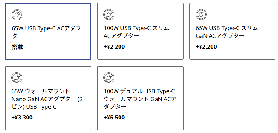The image size is (278, 133).
Task: Click plug icon on 65W USB Type-C ACアダプター card
Action: tap(17, 15)
